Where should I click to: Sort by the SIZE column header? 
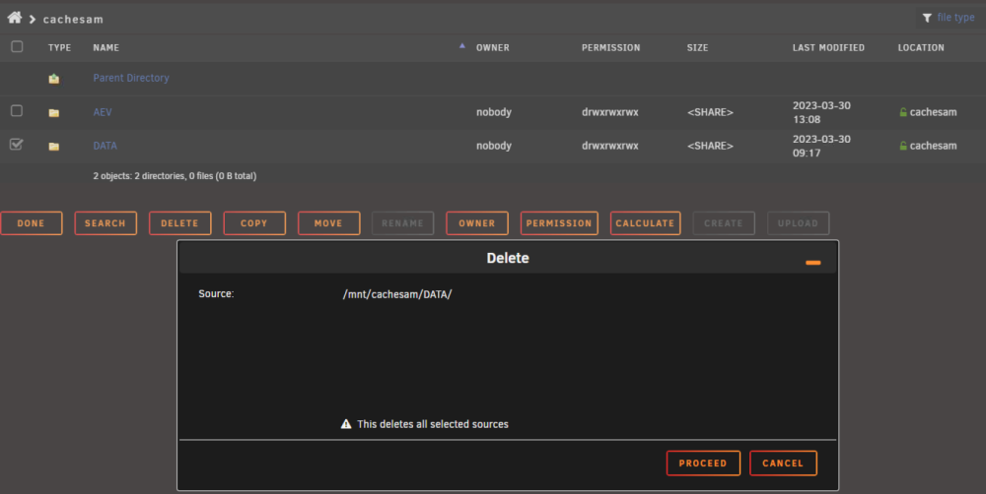point(697,47)
